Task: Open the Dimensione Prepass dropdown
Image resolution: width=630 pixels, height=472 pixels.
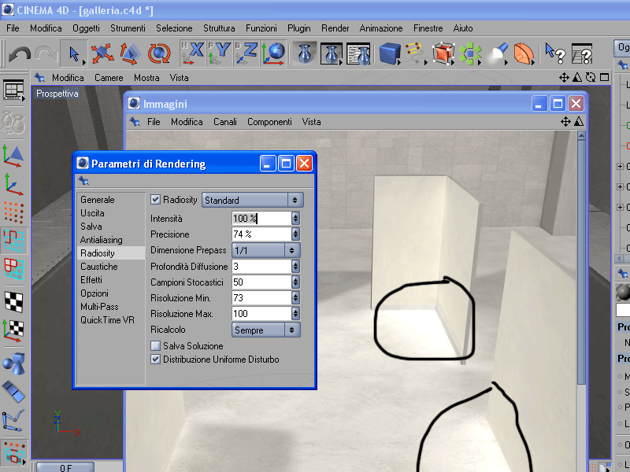Action: (x=265, y=250)
